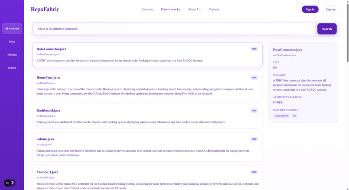Screen dimensions: 349x190
Task: Click the Sign in button
Action: click(310, 10)
